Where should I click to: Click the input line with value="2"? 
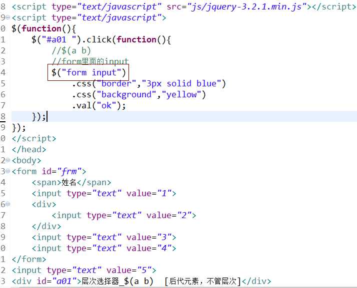pos(124,215)
